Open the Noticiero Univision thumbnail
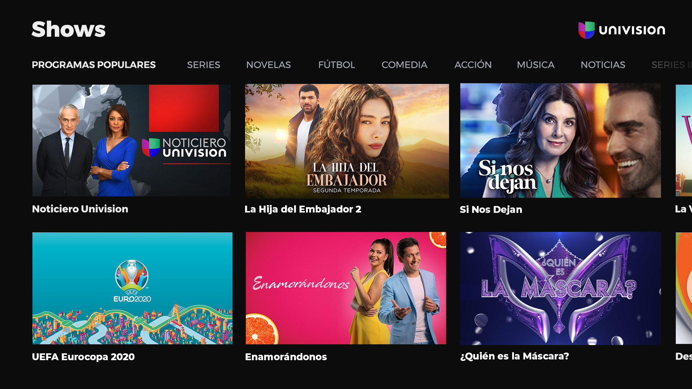 click(x=132, y=140)
